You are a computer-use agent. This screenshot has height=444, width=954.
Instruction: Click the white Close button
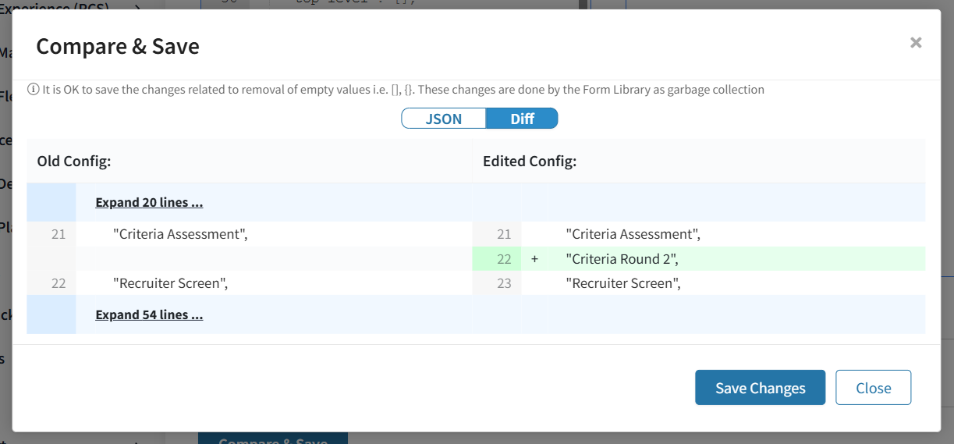[873, 388]
